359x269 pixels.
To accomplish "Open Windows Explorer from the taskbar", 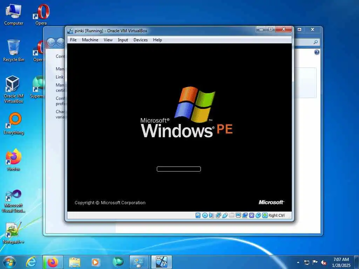I will 75,262.
